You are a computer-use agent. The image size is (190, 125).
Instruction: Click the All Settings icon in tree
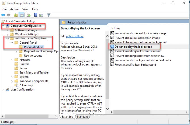click(x=16, y=85)
